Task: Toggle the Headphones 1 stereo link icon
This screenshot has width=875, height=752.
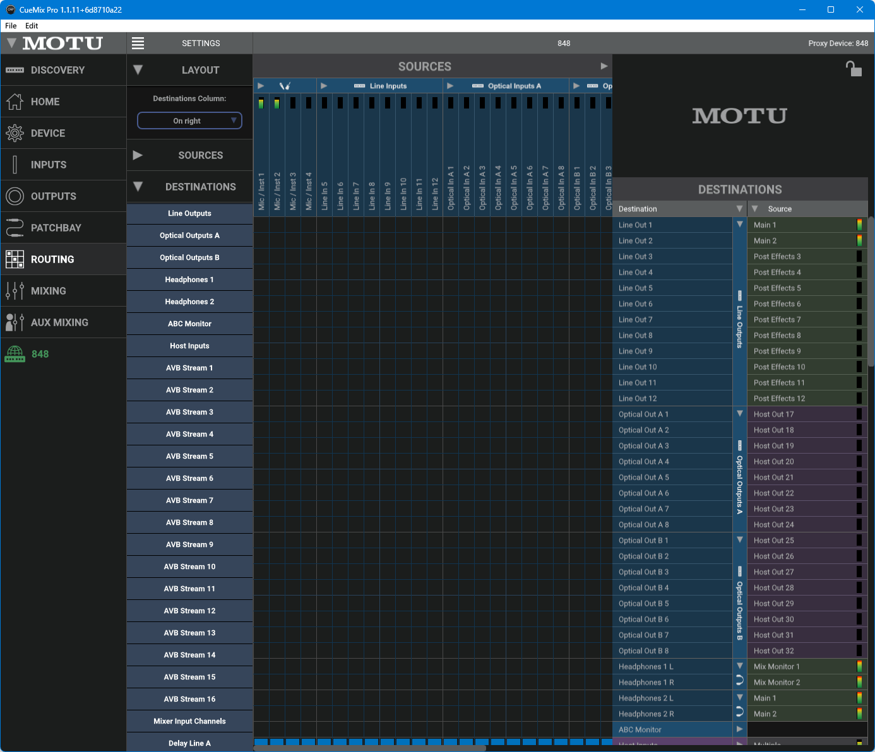Action: 740,681
